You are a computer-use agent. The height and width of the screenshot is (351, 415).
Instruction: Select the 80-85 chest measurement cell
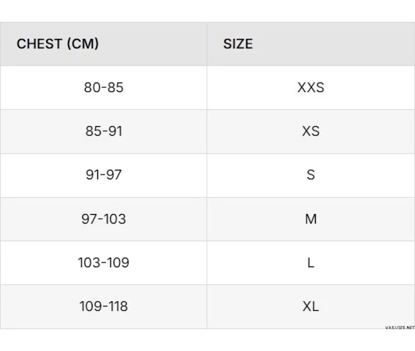coord(103,88)
